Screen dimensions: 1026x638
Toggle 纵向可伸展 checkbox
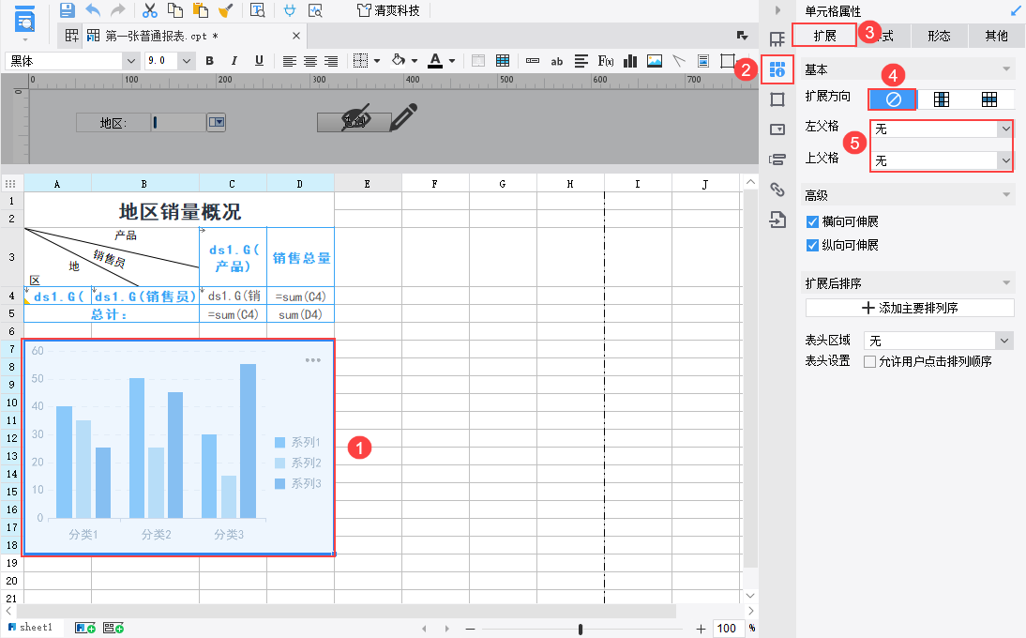pos(813,246)
